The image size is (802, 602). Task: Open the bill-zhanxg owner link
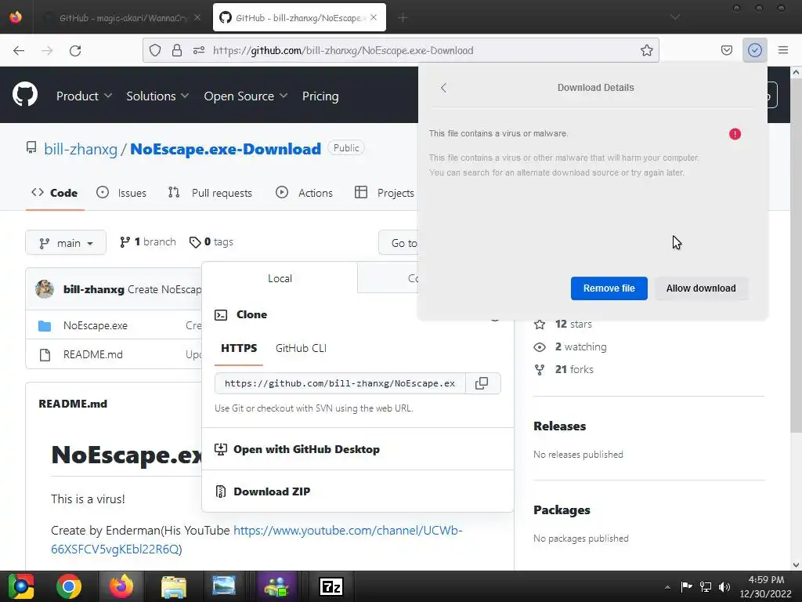pyautogui.click(x=81, y=149)
